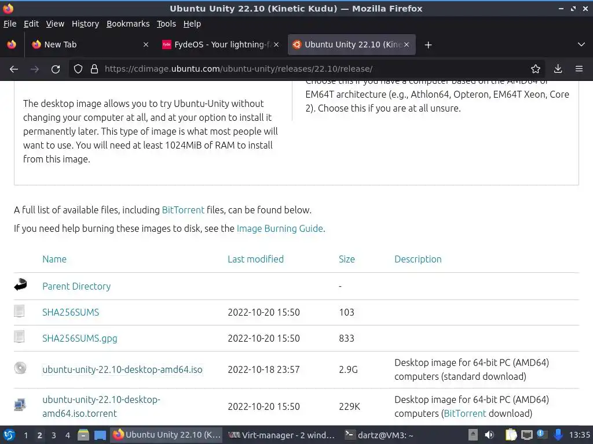This screenshot has height=444, width=593.
Task: Switch to workspace 2
Action: click(x=40, y=435)
